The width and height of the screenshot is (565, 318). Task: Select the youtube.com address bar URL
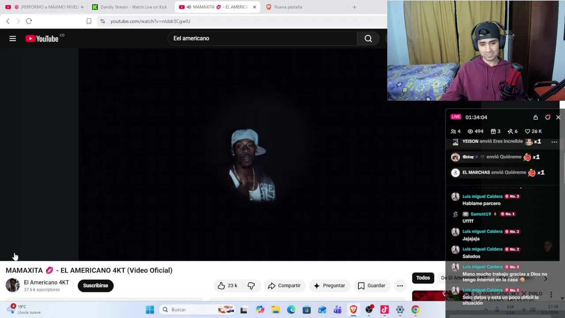pyautogui.click(x=150, y=21)
